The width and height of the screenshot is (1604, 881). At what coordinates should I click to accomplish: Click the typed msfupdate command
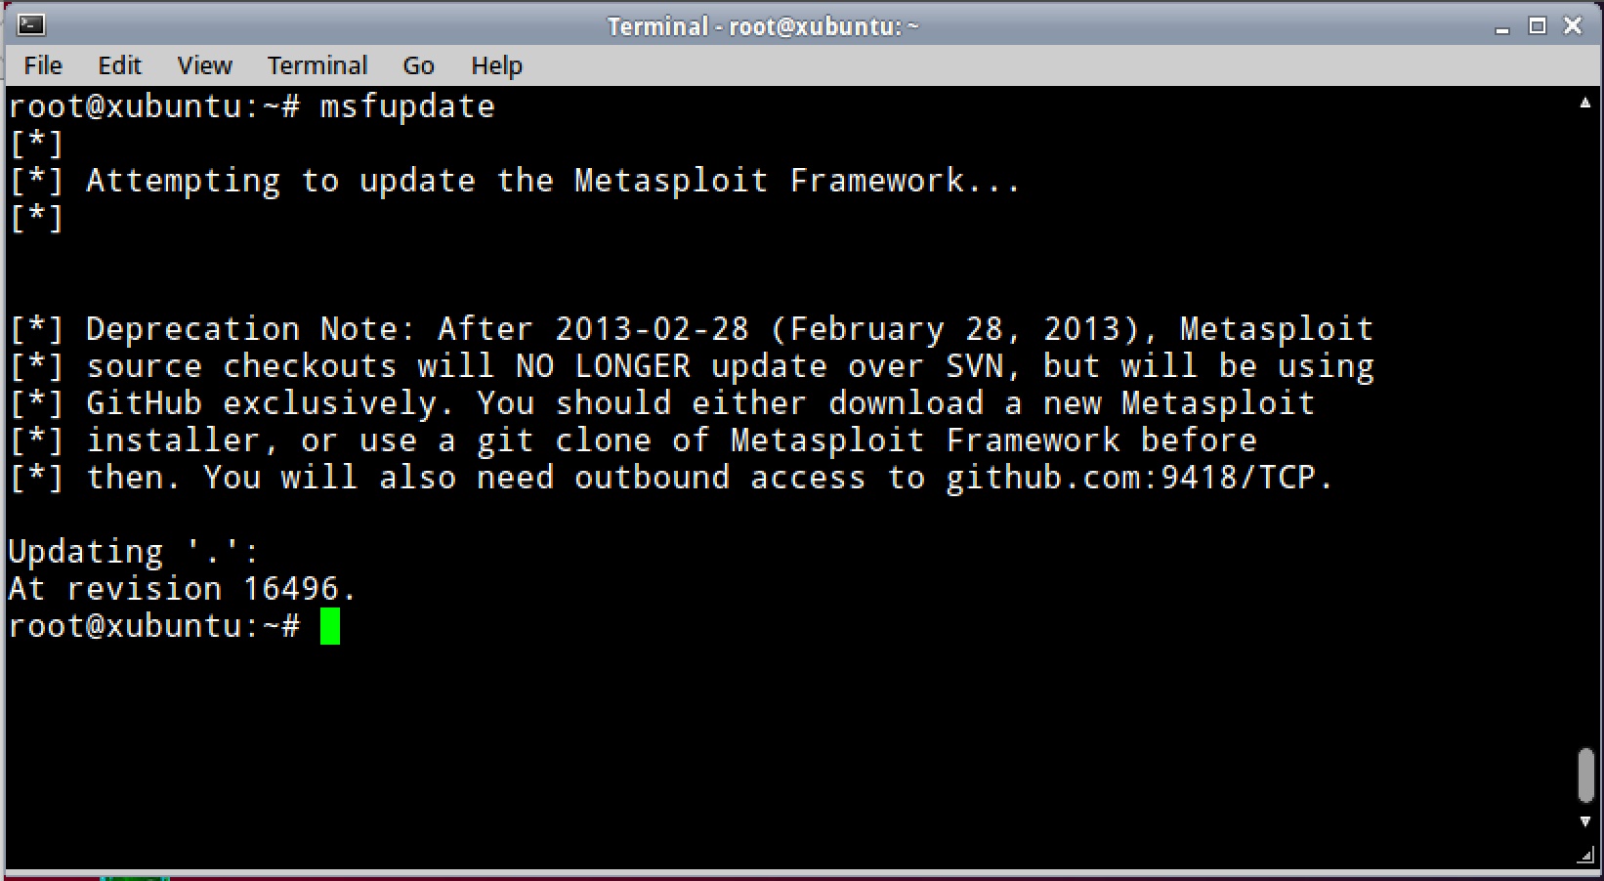(x=407, y=106)
